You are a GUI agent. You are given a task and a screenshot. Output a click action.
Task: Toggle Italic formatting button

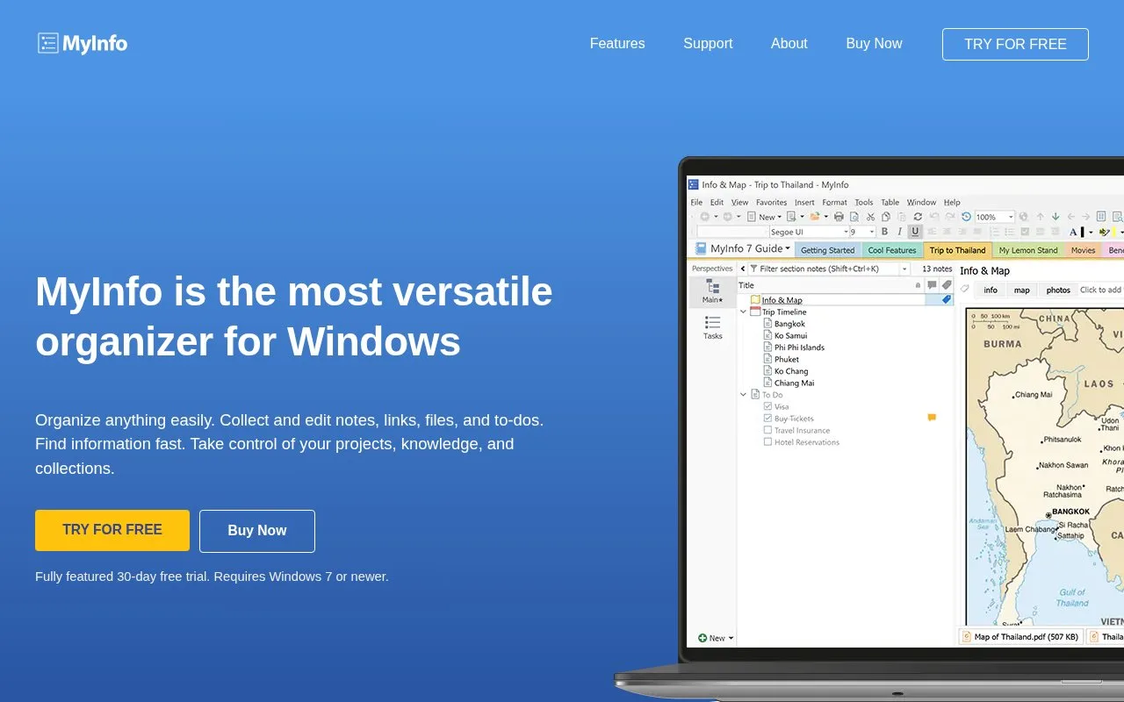coord(899,232)
